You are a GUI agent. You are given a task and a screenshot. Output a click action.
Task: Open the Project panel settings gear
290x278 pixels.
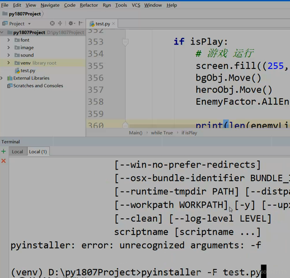[x=71, y=23]
